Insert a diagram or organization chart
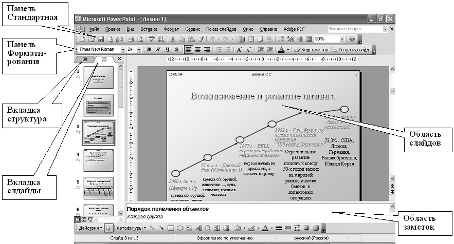Screen dimensions: 454x244 point(208,228)
